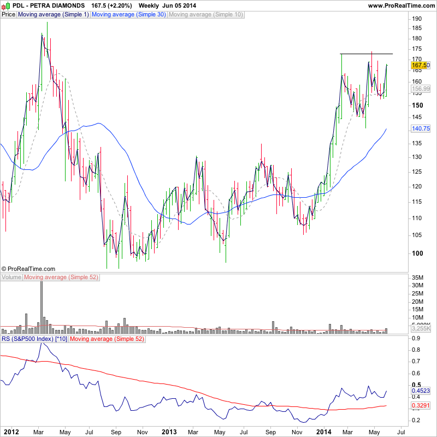This screenshot has width=437, height=437.
Task: Click the 2012 label on time axis
Action: pos(11,432)
